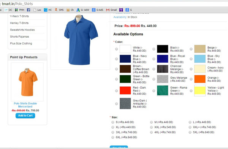The height and width of the screenshot is (149, 228).
Task: Open the Loc bookmark page icon
Action: [x=35, y=10]
